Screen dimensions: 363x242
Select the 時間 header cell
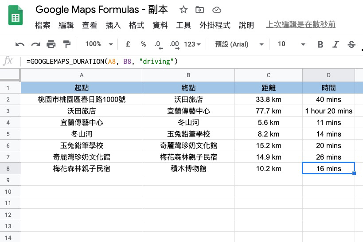point(328,88)
